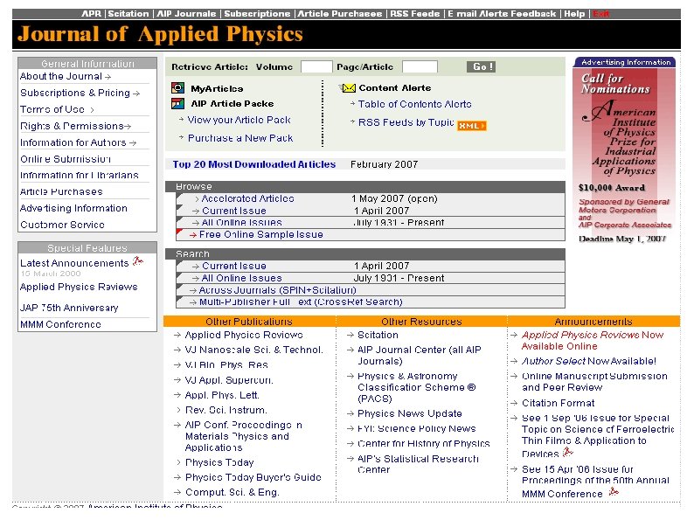This screenshot has height=520, width=694.
Task: Open PDF icon beside Latest Announcements
Action: 137,261
